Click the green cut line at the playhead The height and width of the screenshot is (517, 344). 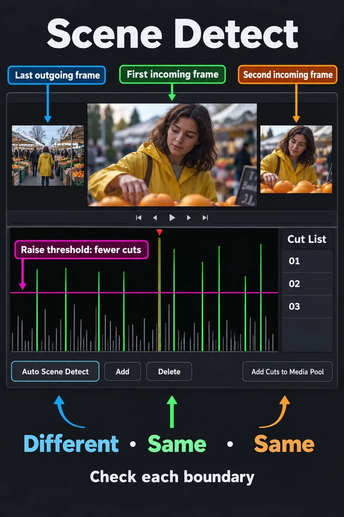[160, 295]
